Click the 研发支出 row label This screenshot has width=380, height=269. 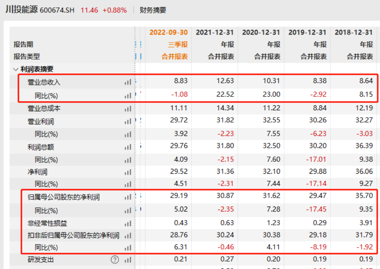(x=40, y=260)
